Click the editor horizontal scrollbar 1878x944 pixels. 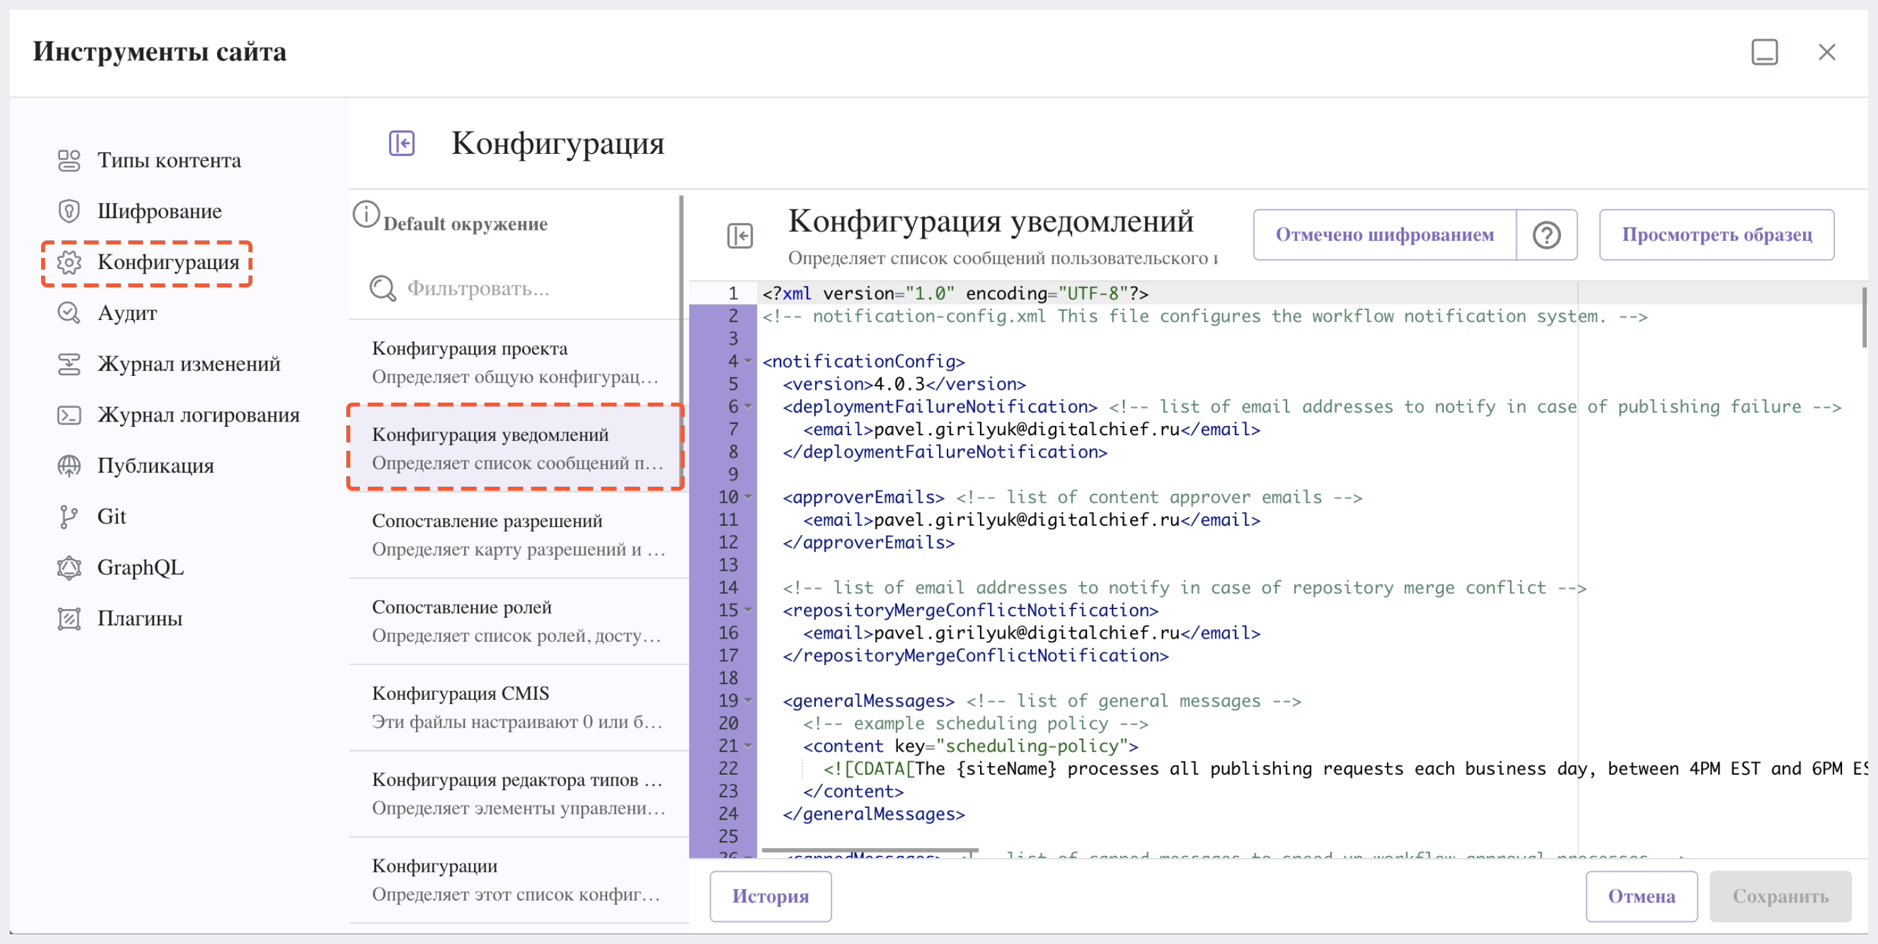[x=870, y=850]
